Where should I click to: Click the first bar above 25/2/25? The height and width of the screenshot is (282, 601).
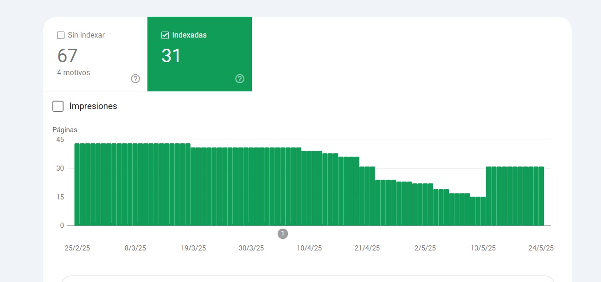(77, 186)
